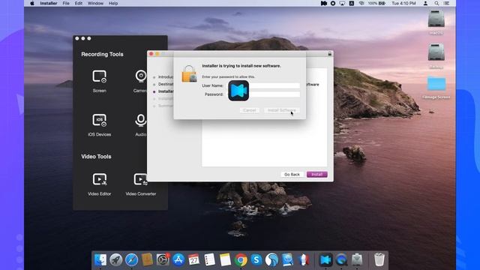
Task: Open Launchpad from the Dock
Action: [x=116, y=260]
